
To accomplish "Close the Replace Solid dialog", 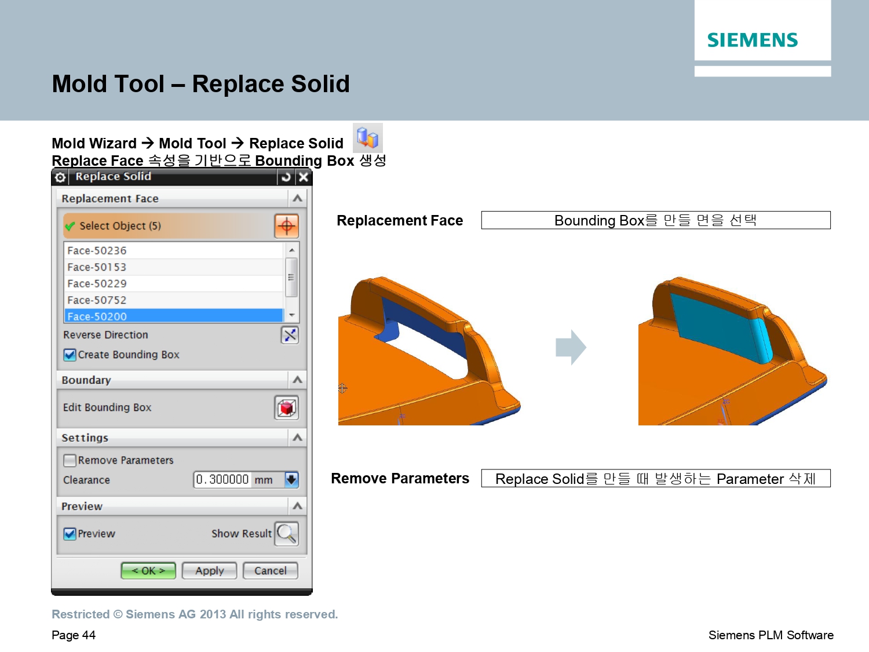I will point(304,177).
